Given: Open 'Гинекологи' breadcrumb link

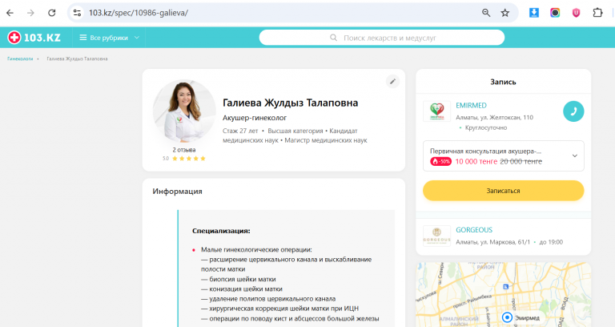Looking at the screenshot, I should [20, 59].
